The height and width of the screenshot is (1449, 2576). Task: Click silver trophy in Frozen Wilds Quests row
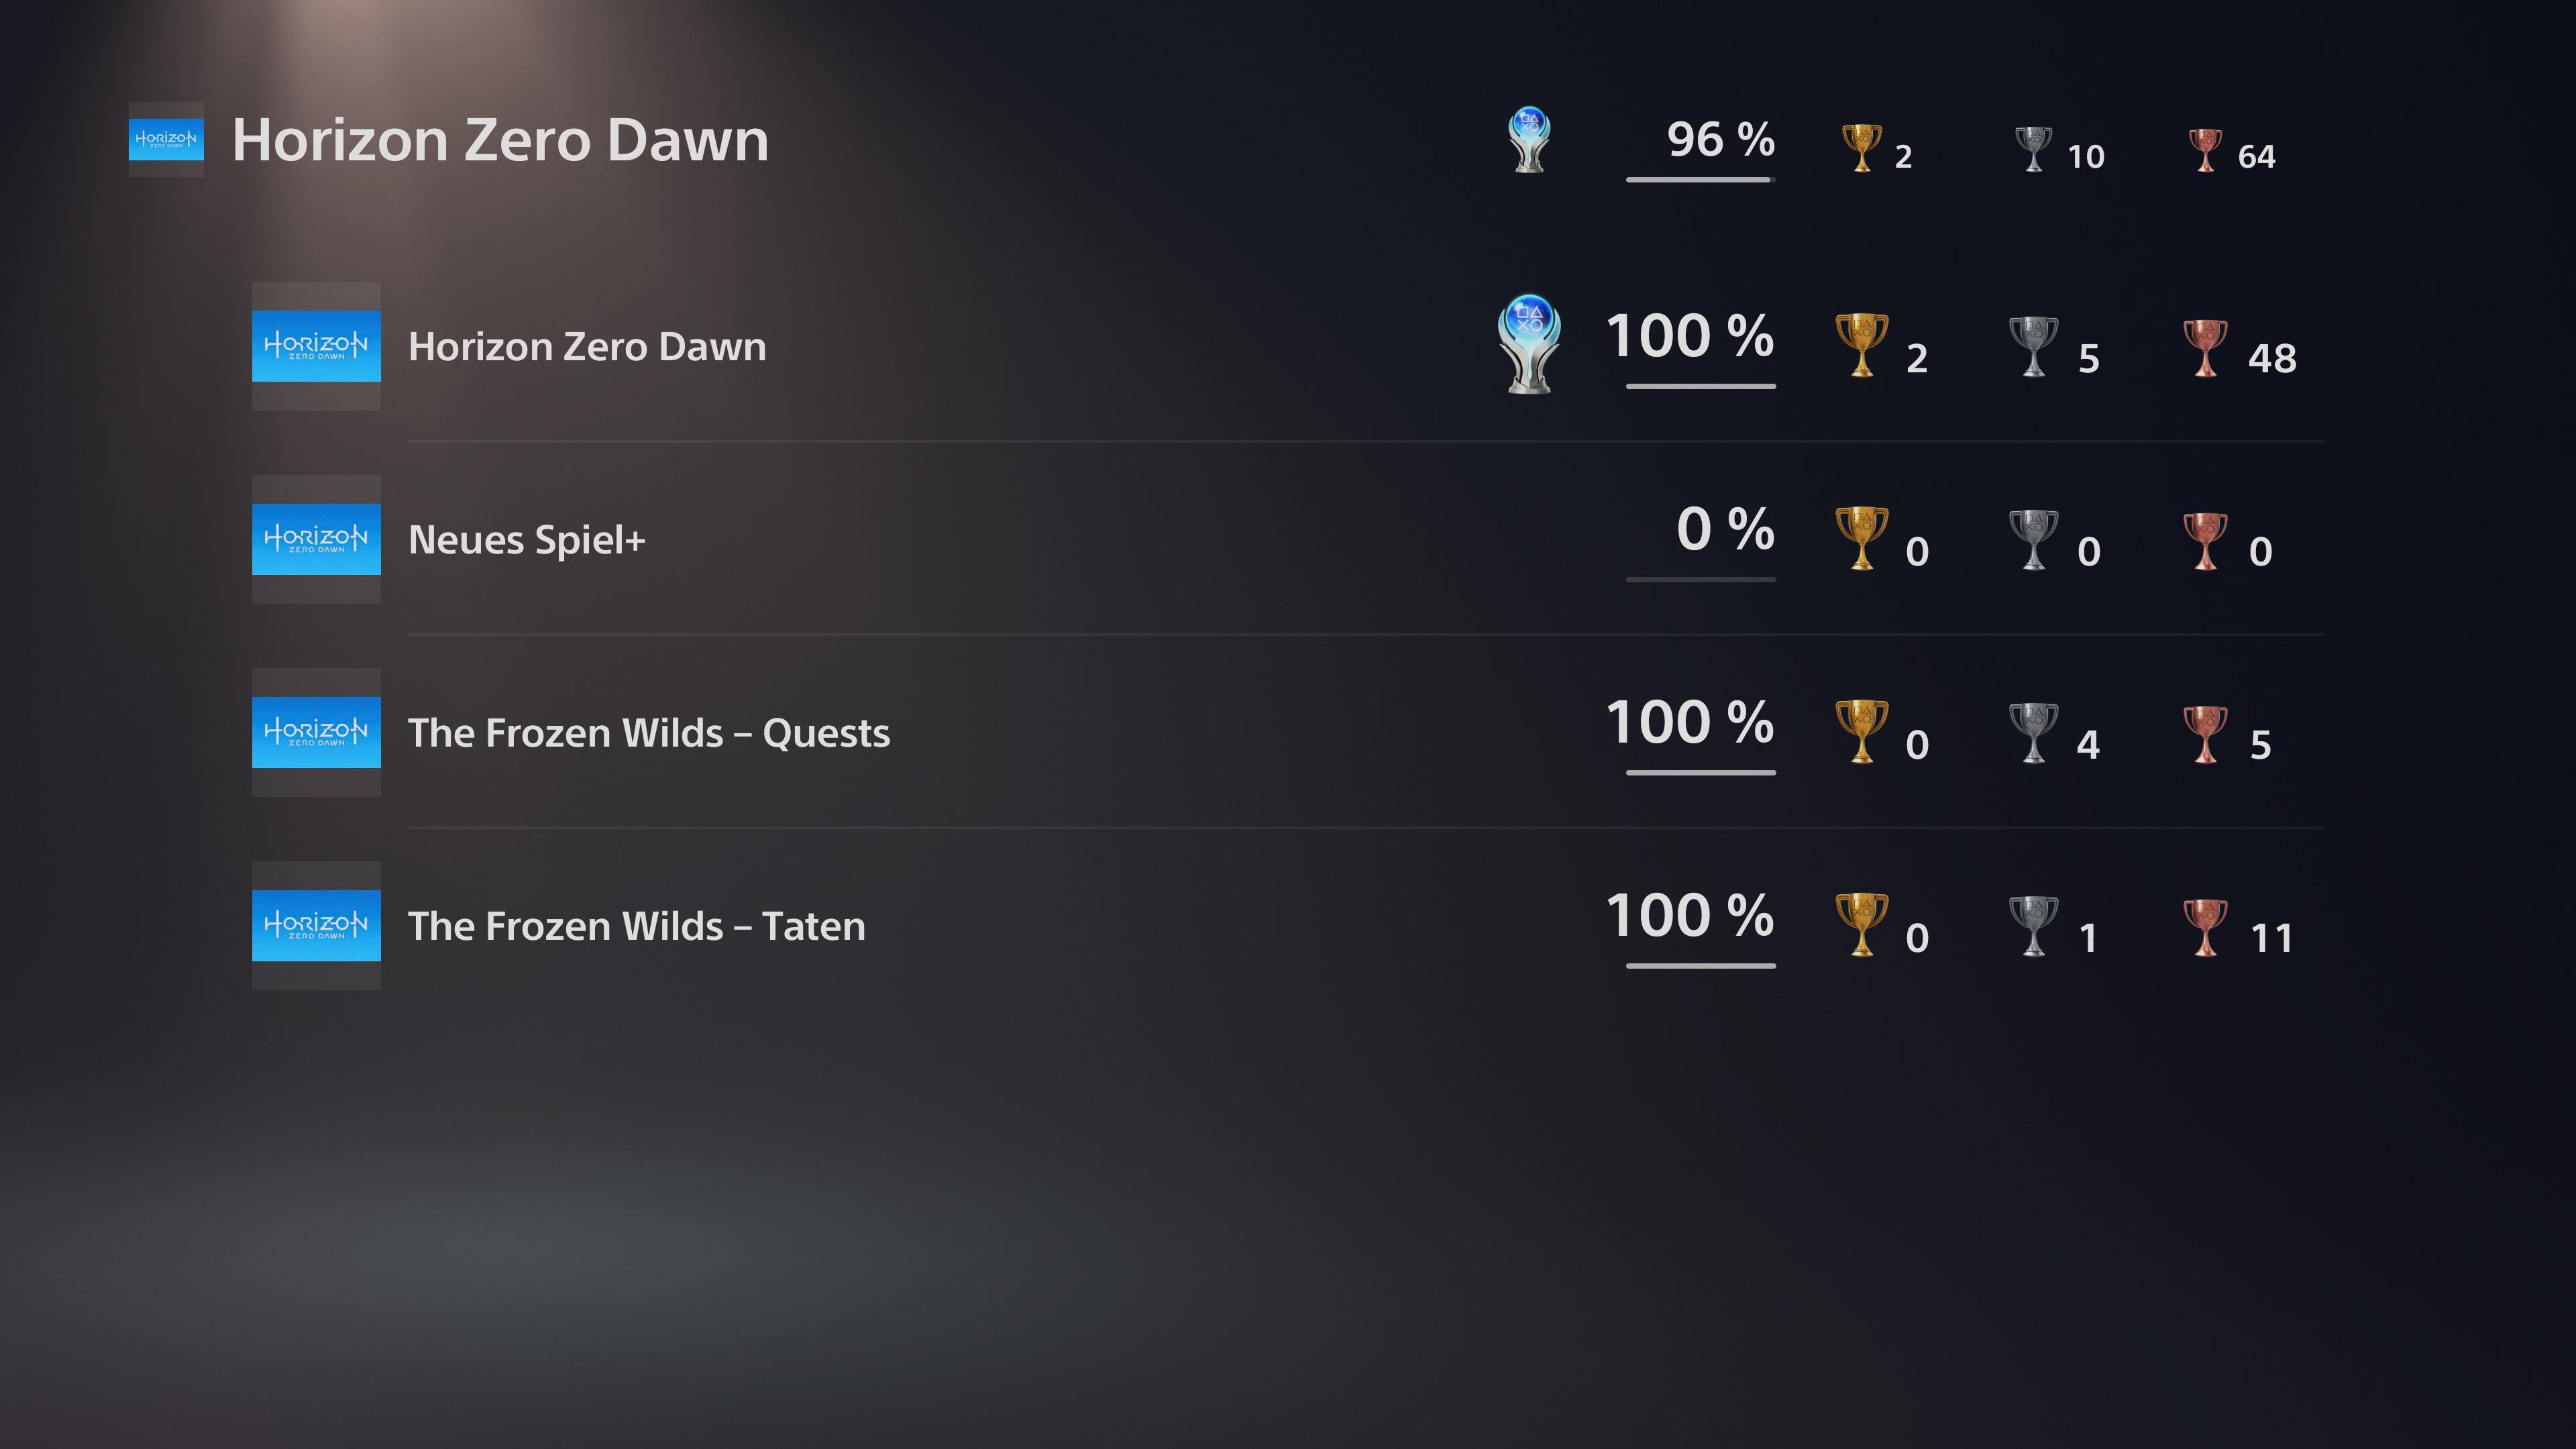(2033, 733)
